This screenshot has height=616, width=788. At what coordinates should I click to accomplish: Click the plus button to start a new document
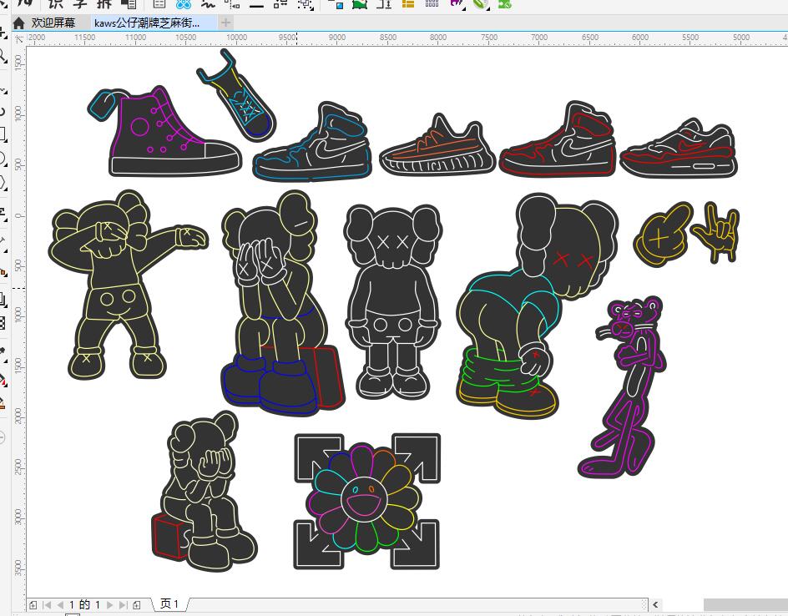(x=225, y=23)
